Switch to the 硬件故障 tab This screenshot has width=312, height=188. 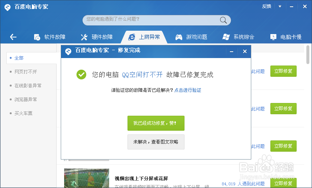point(97,37)
